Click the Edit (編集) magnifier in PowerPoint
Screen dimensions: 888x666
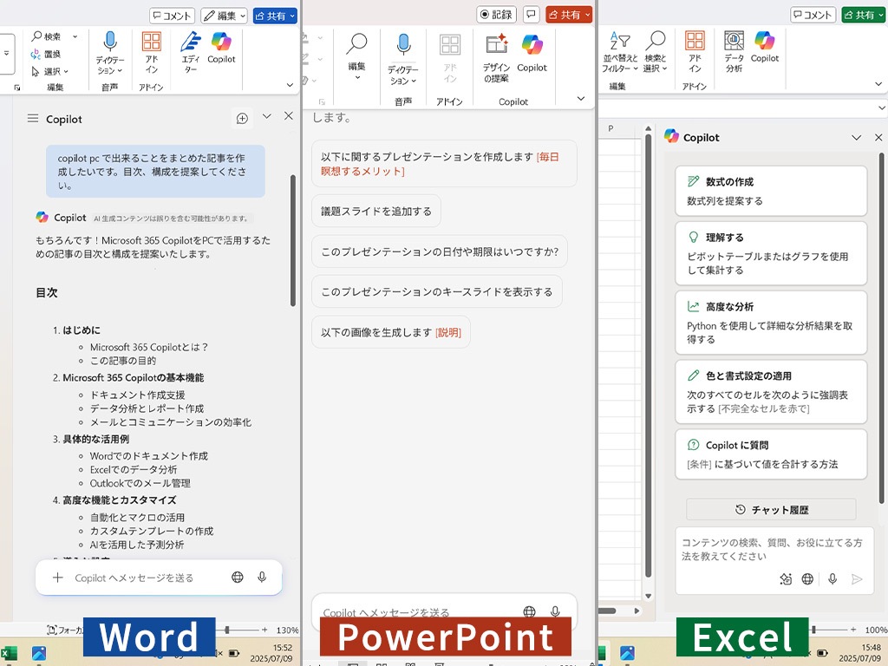[x=356, y=56]
